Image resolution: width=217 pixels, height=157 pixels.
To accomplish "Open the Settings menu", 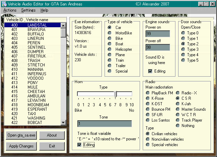I will tap(28, 10).
